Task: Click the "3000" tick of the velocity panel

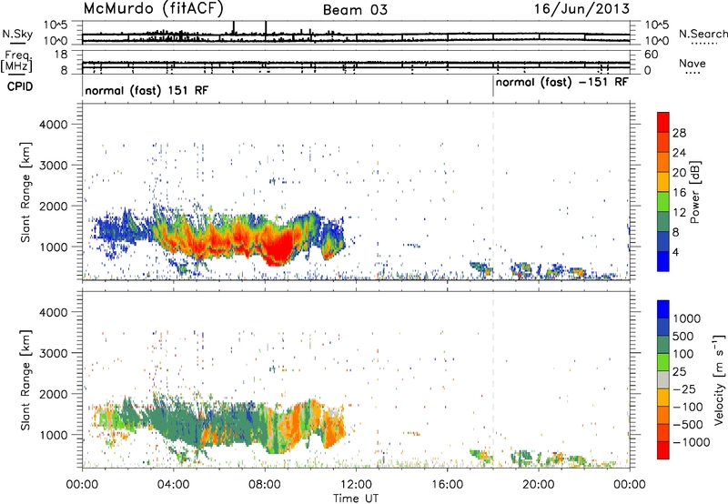Action: coord(53,353)
